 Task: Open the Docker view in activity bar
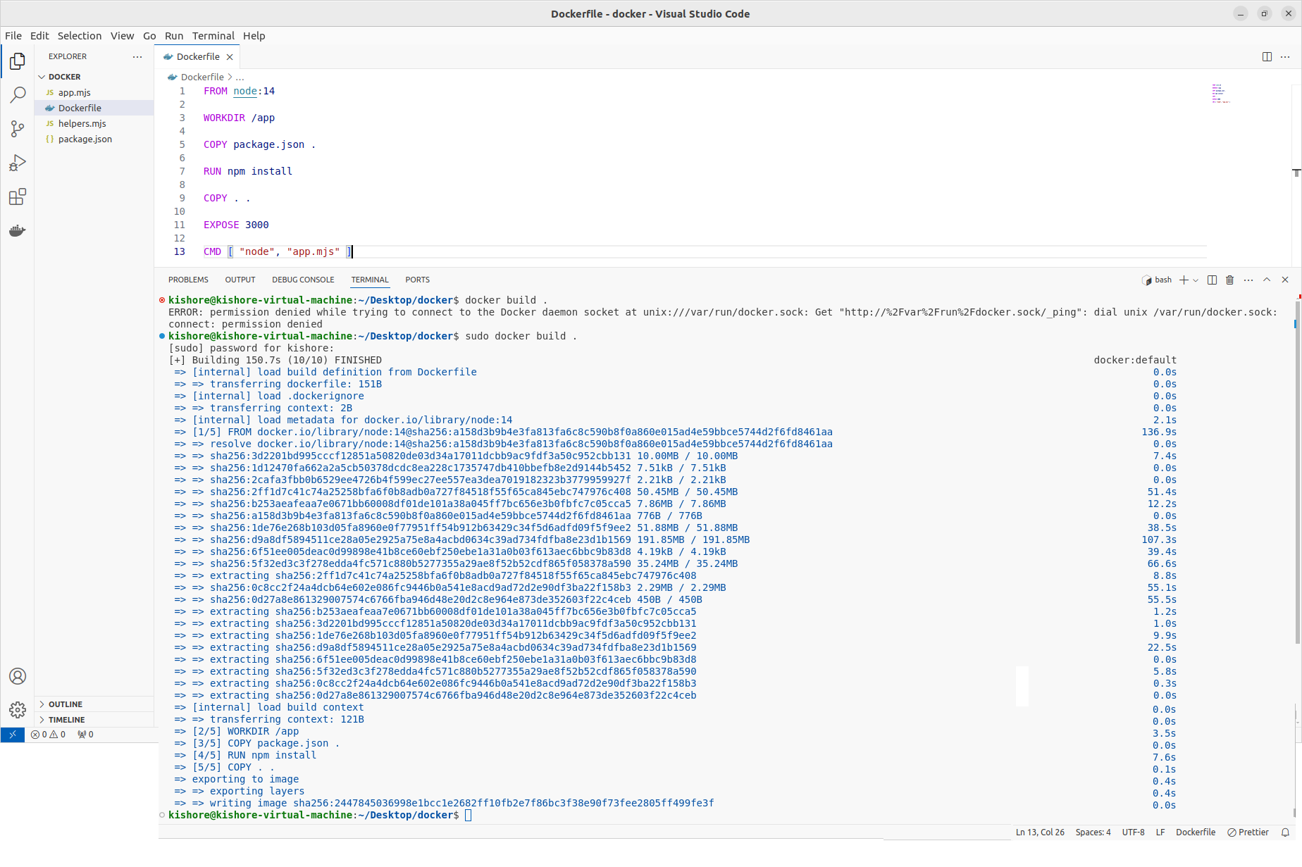(18, 230)
